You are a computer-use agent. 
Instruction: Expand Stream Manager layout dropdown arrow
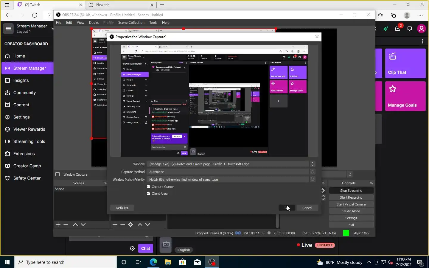coord(52,29)
